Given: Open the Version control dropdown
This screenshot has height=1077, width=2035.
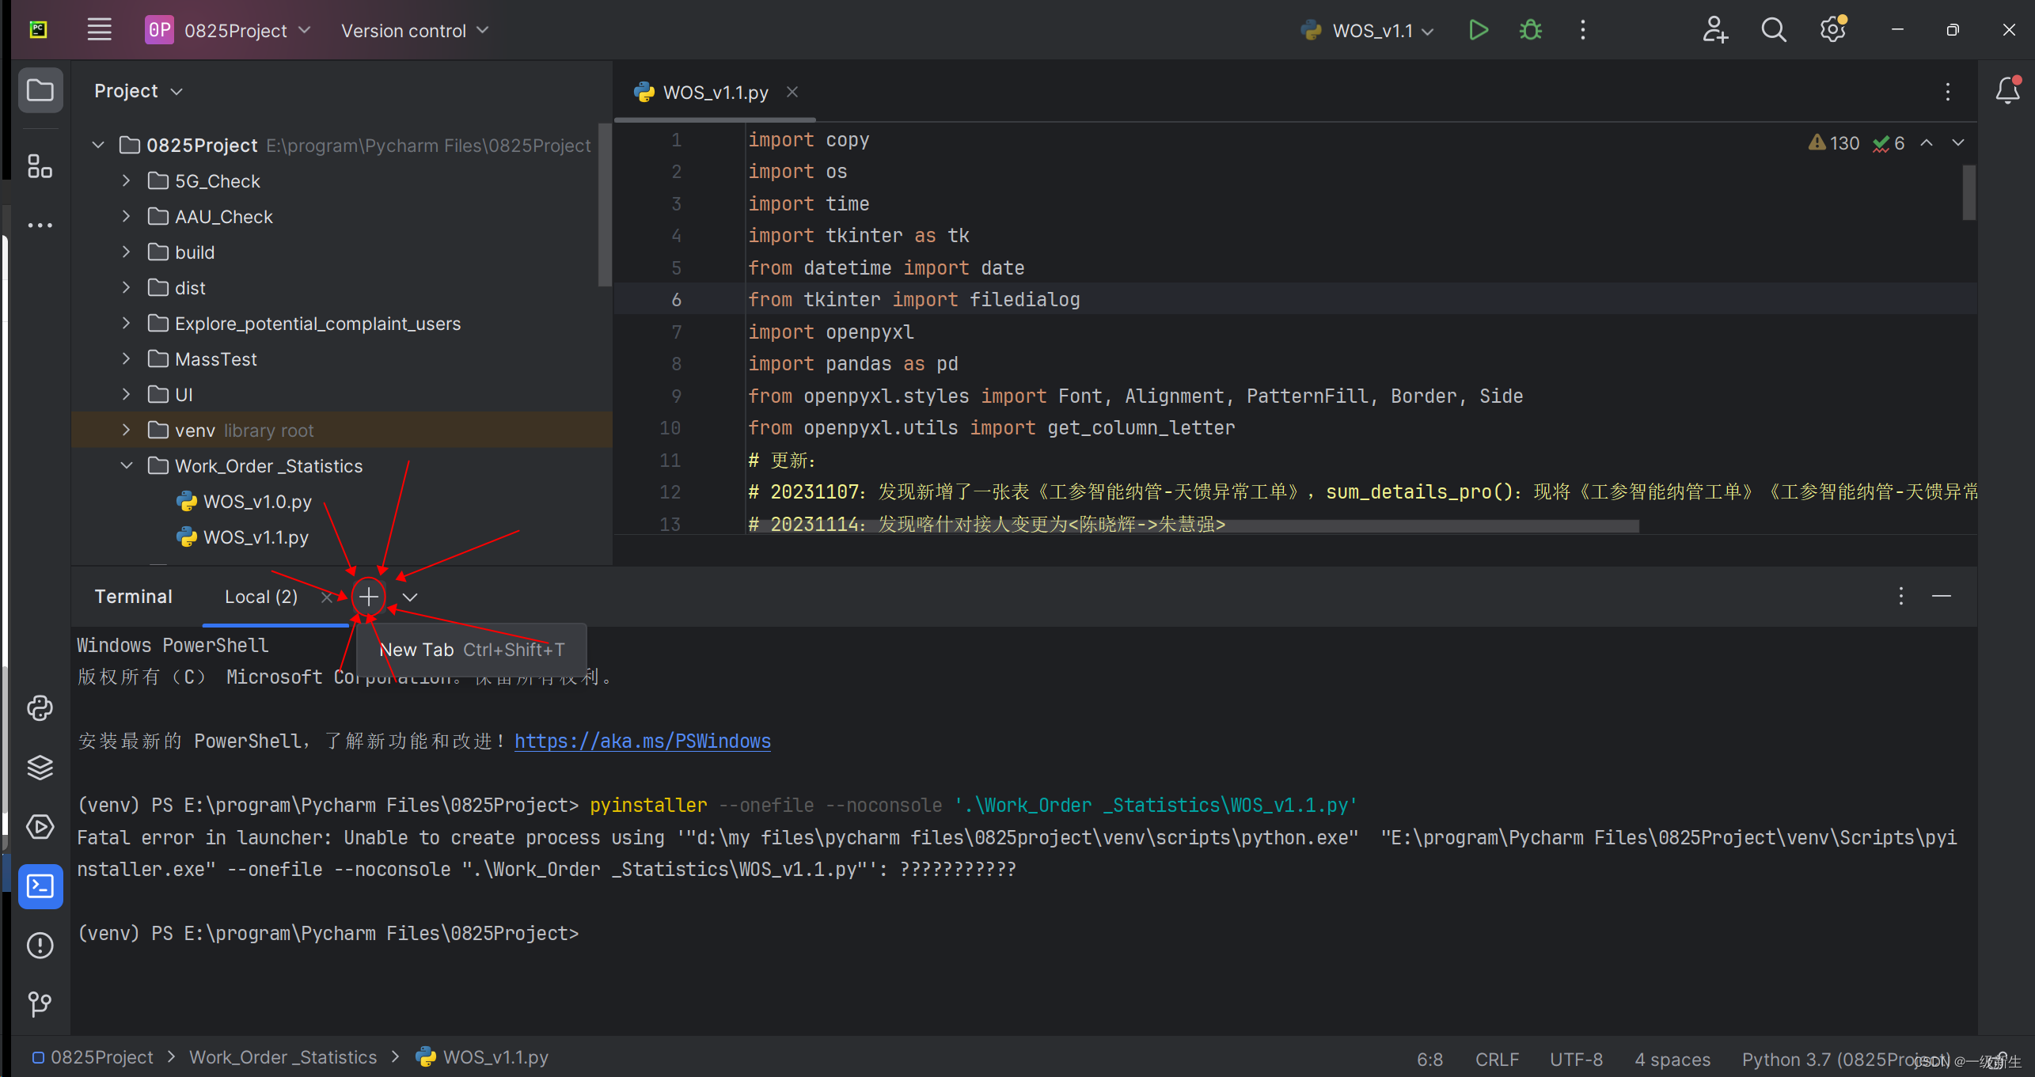Looking at the screenshot, I should (x=415, y=30).
